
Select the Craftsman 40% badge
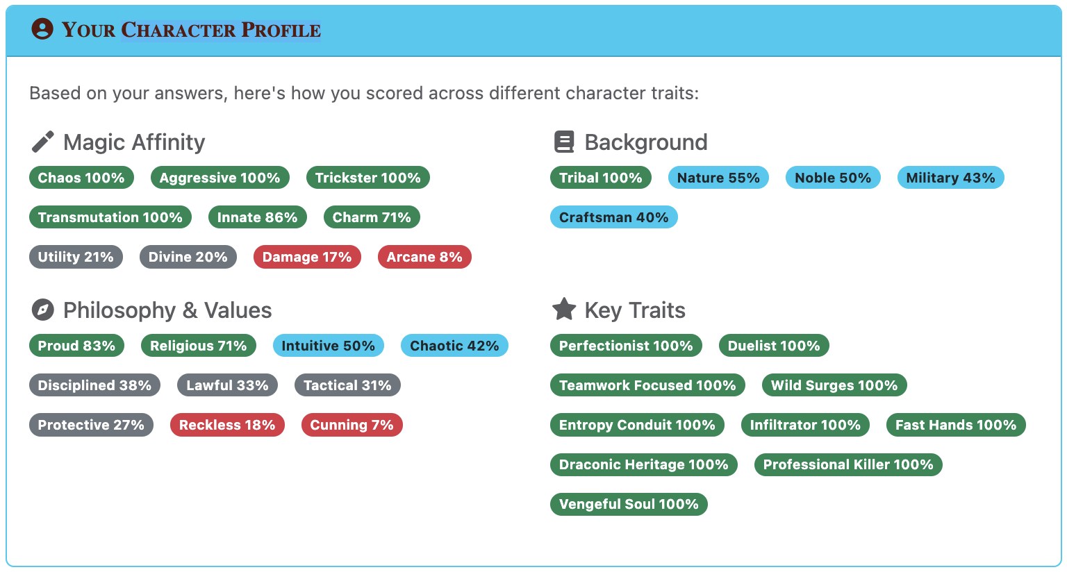[613, 217]
